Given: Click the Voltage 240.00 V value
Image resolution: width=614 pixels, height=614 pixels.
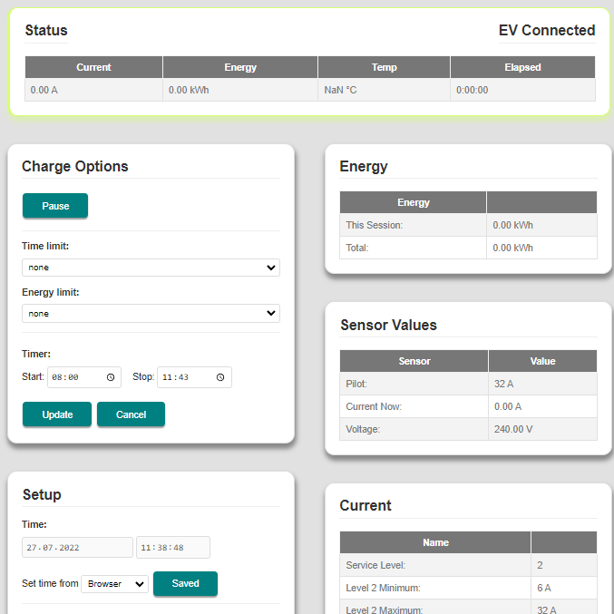Looking at the screenshot, I should point(513,429).
